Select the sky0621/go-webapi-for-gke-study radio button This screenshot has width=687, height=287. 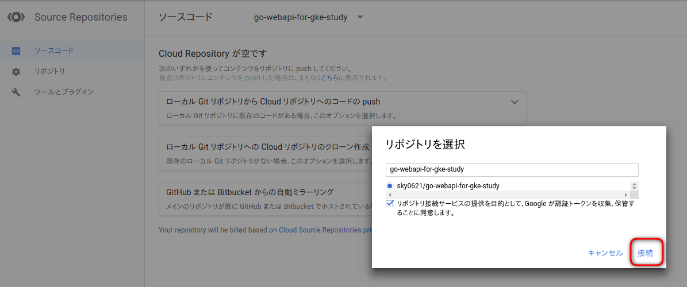(390, 186)
